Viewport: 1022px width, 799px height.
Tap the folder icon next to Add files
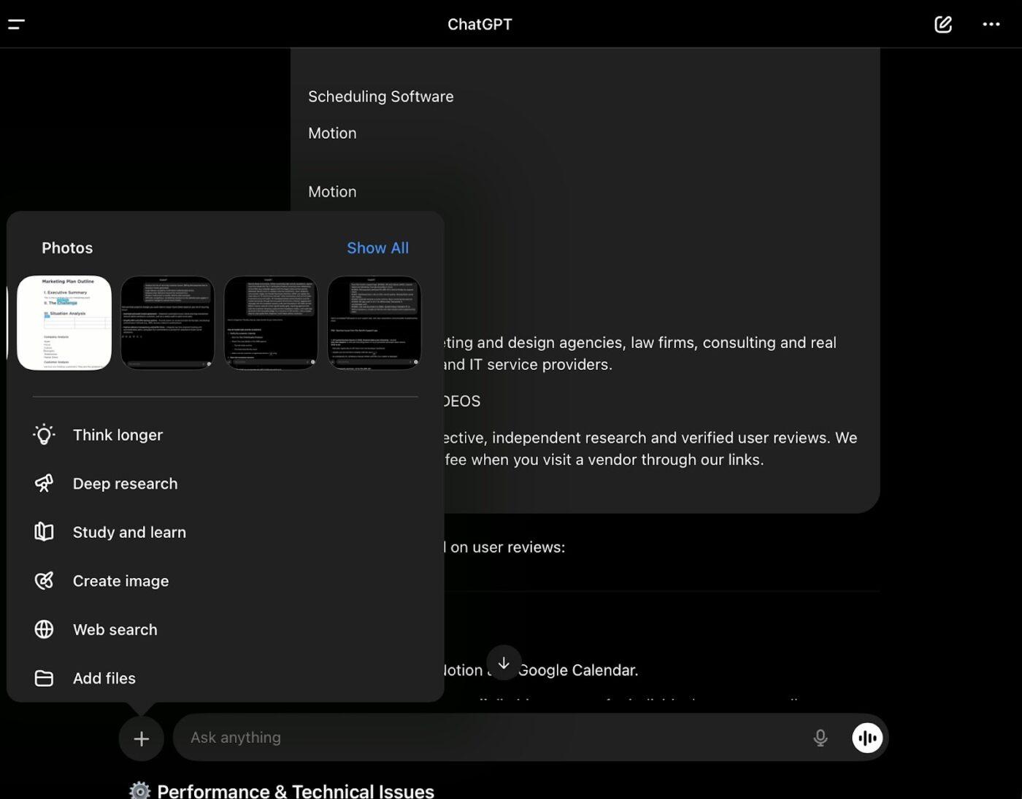[44, 678]
